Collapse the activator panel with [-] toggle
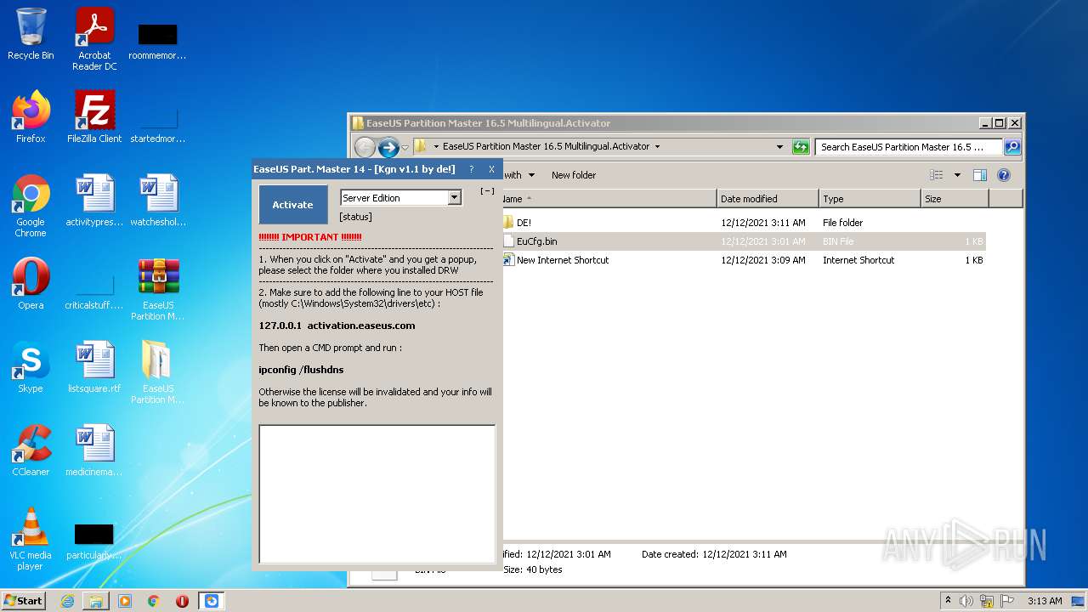This screenshot has height=612, width=1088. click(487, 191)
